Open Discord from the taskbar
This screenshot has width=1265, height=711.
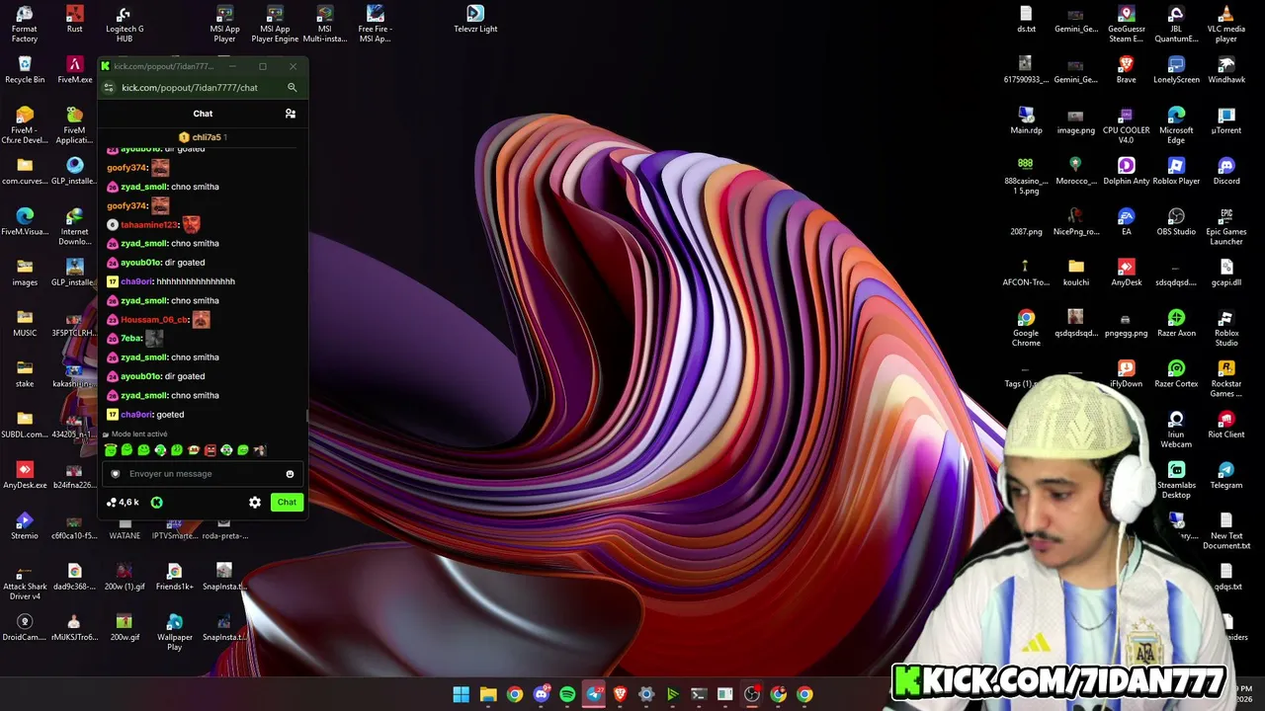[541, 694]
